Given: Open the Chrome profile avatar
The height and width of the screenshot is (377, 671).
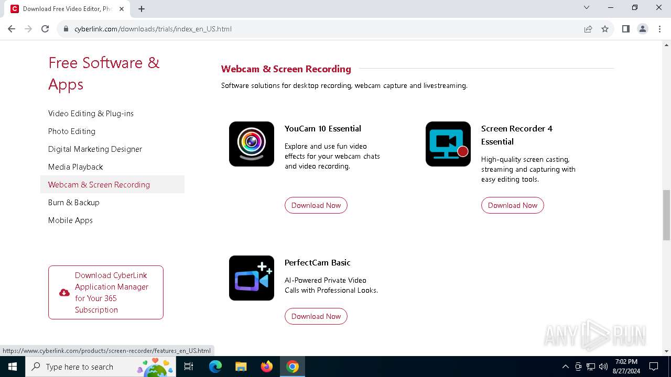Looking at the screenshot, I should (x=643, y=29).
